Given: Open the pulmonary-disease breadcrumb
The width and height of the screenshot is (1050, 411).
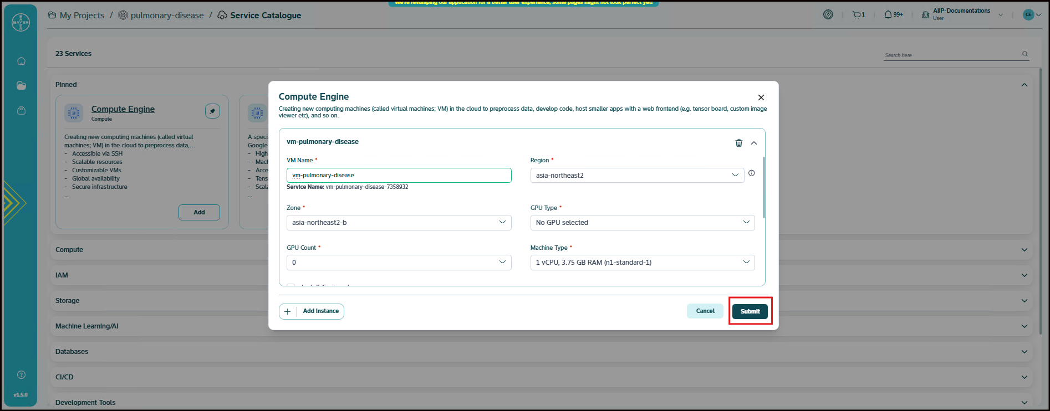Looking at the screenshot, I should coord(166,16).
